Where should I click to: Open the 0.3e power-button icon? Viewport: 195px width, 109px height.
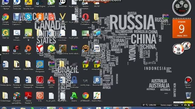[x=40, y=97]
